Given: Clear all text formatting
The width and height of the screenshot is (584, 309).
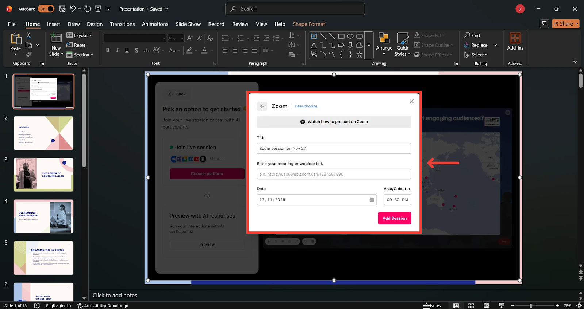Looking at the screenshot, I should [210, 38].
